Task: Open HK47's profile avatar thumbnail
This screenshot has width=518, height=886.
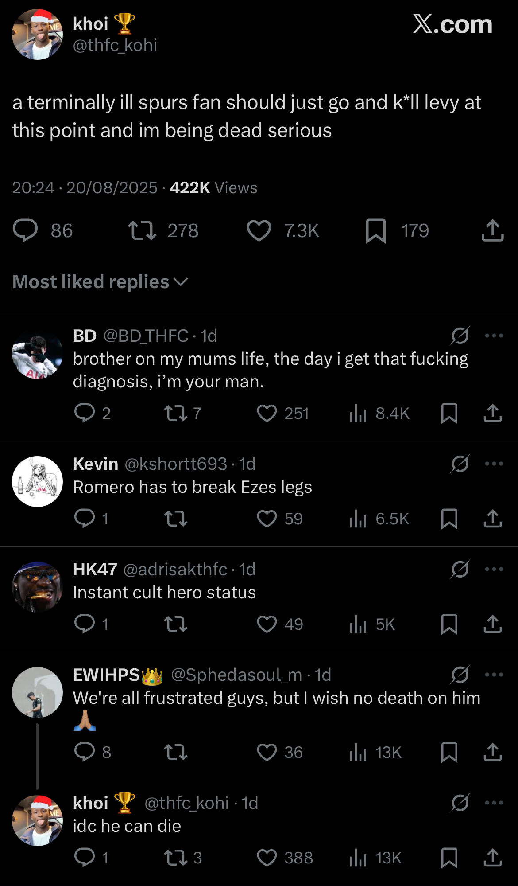Action: (x=37, y=587)
